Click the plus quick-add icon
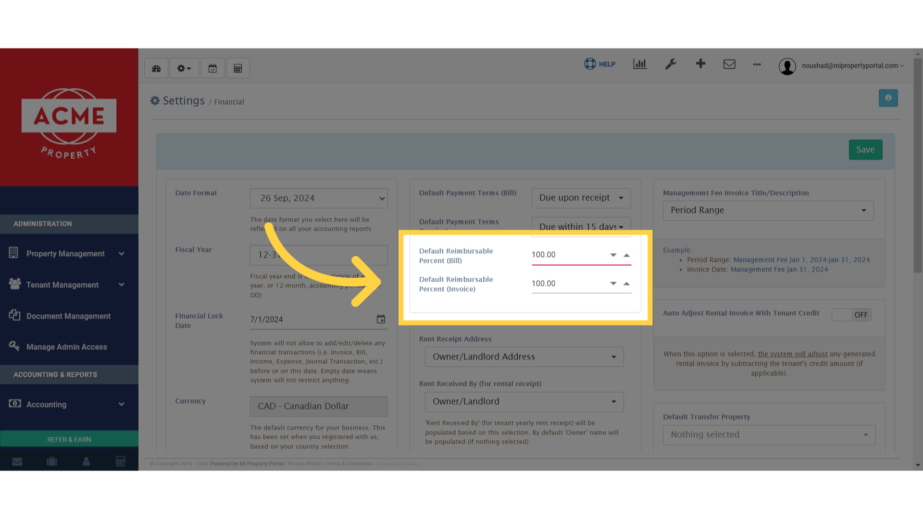Screen dimensions: 923x519 [700, 64]
